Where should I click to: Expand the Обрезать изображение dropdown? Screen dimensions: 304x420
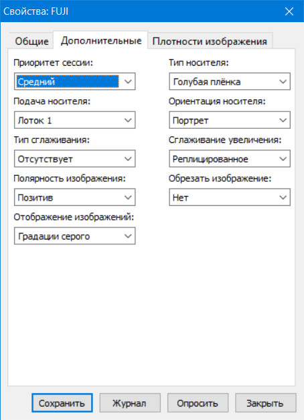230,197
